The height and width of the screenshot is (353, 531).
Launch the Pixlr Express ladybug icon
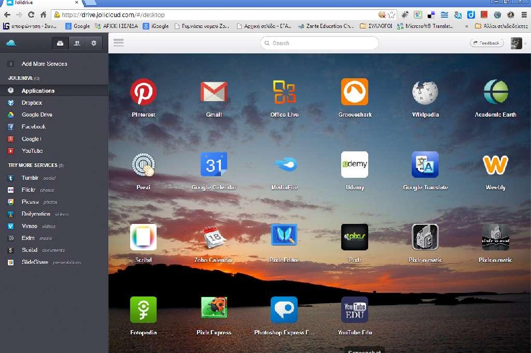point(214,307)
